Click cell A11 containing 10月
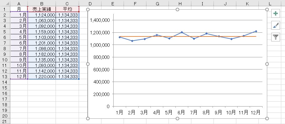Screen dimensions: 285x124 (19, 65)
